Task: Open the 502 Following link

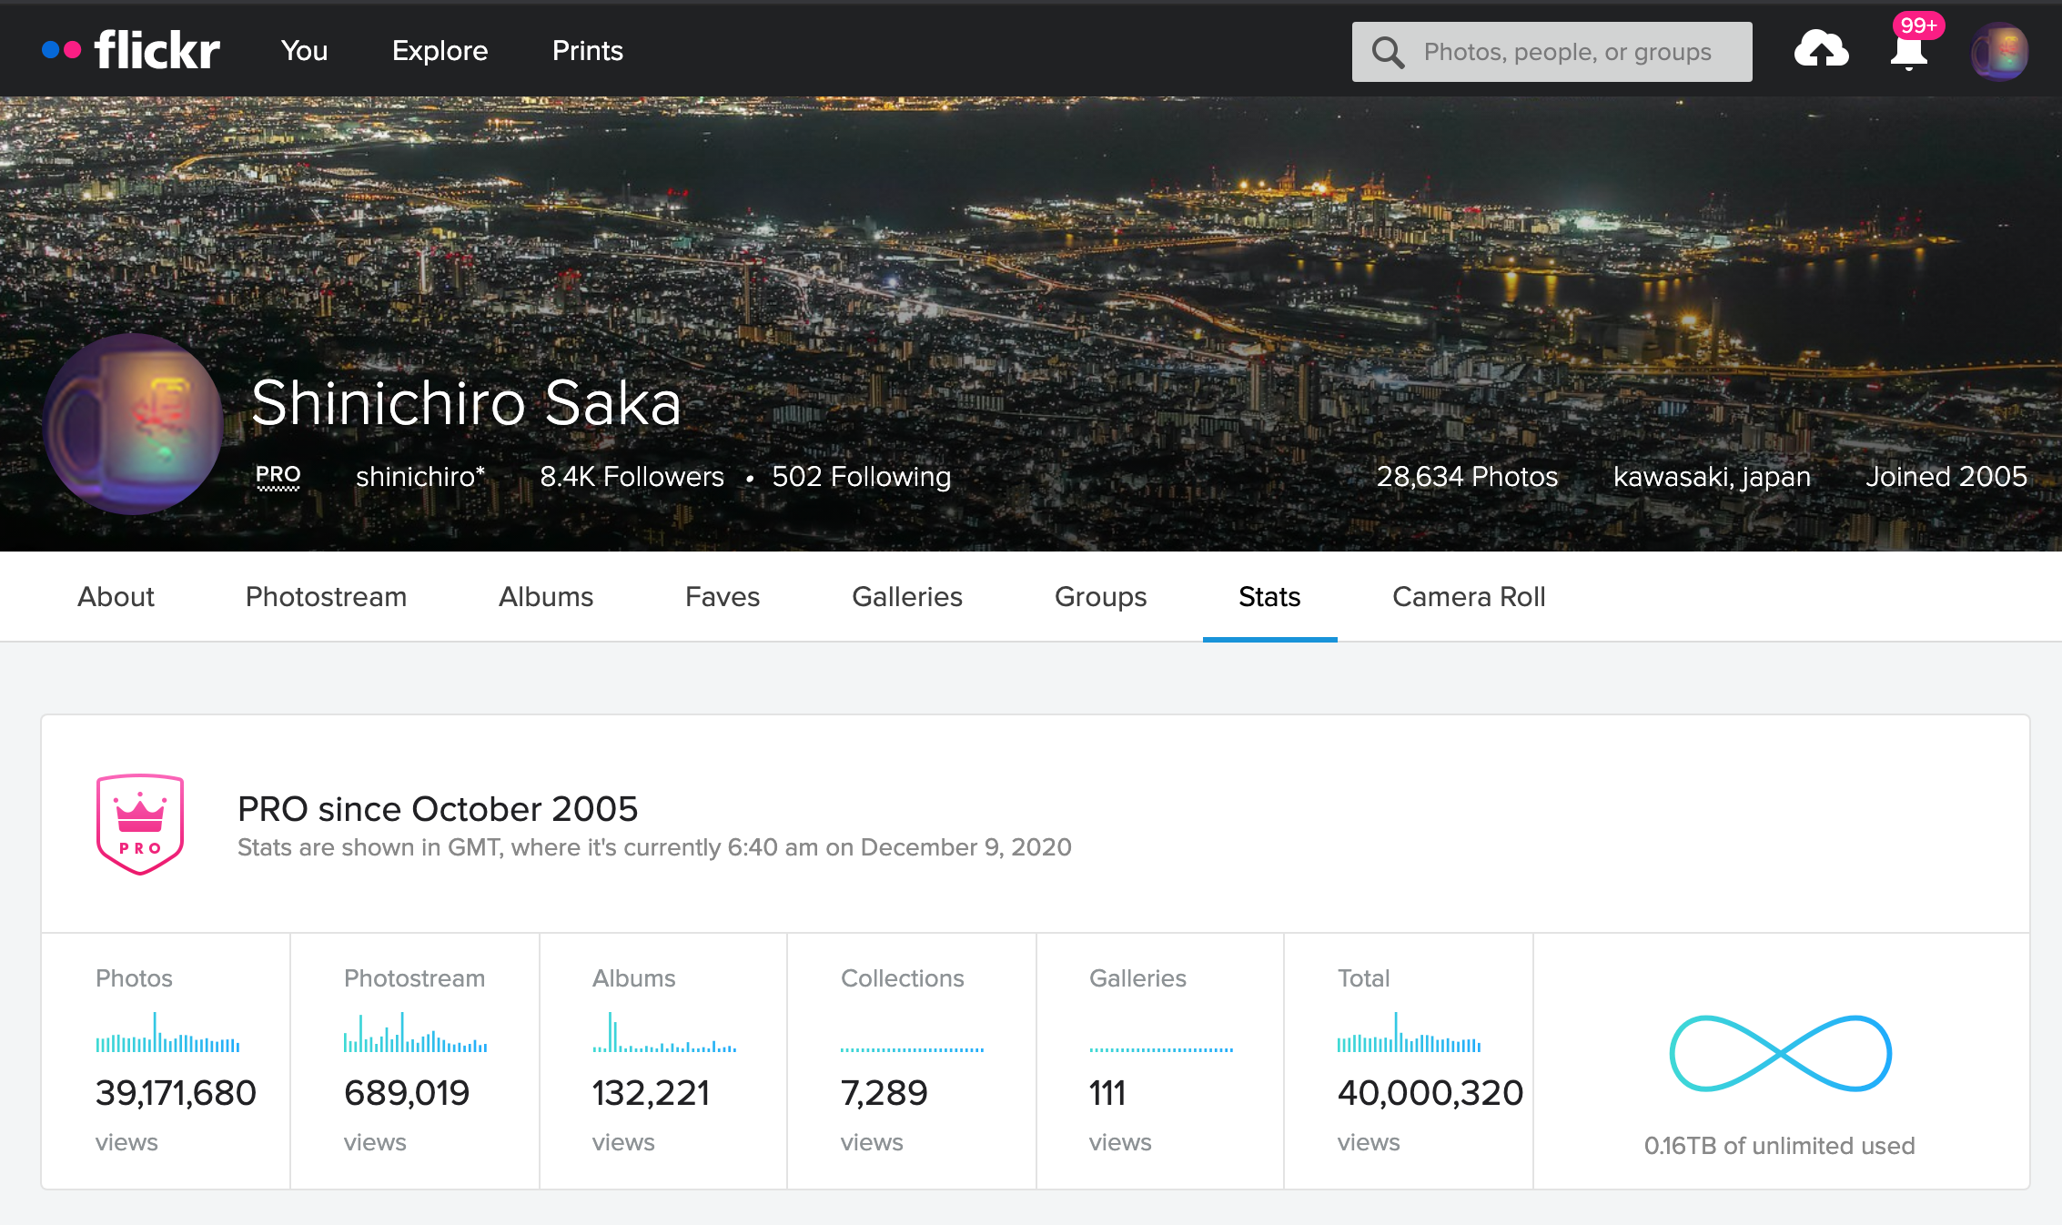Action: point(861,477)
